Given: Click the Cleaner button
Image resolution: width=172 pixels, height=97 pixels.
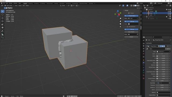Looking at the screenshot, I should click(x=131, y=37).
